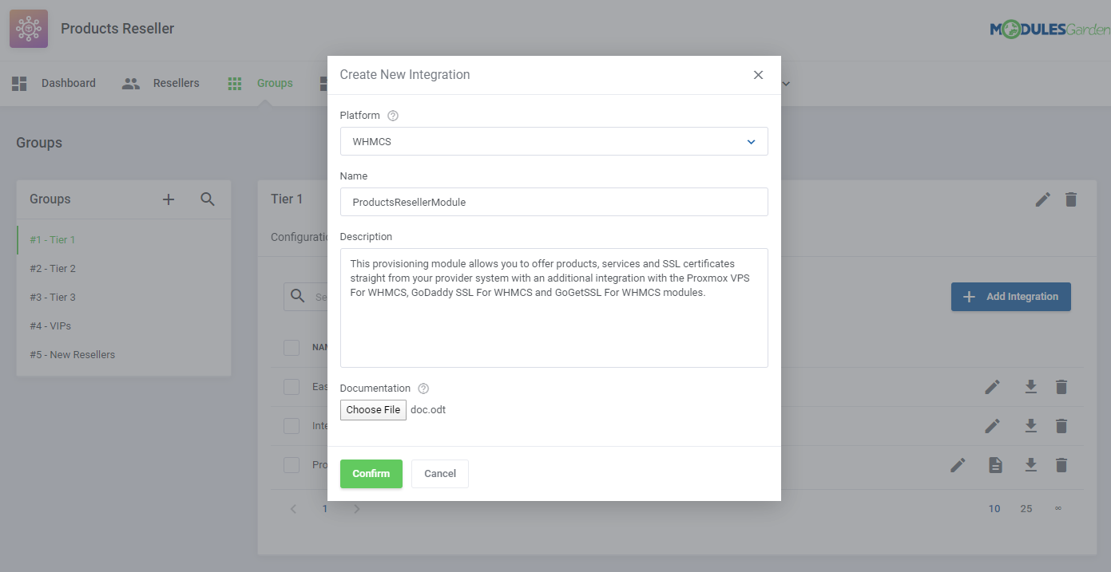This screenshot has height=572, width=1111.
Task: Click Choose File for documentation
Action: tap(373, 410)
